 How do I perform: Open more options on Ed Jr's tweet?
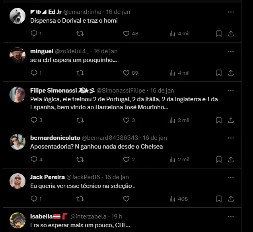231,12
